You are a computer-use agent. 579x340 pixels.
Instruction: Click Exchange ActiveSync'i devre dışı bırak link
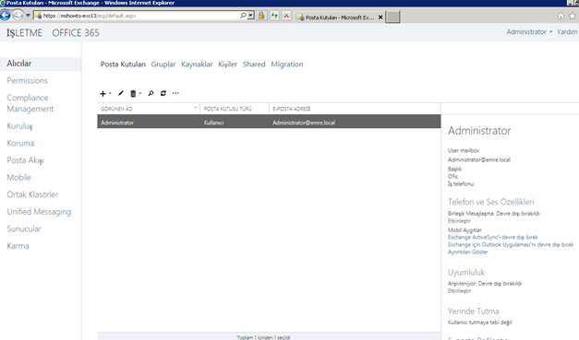tap(493, 237)
